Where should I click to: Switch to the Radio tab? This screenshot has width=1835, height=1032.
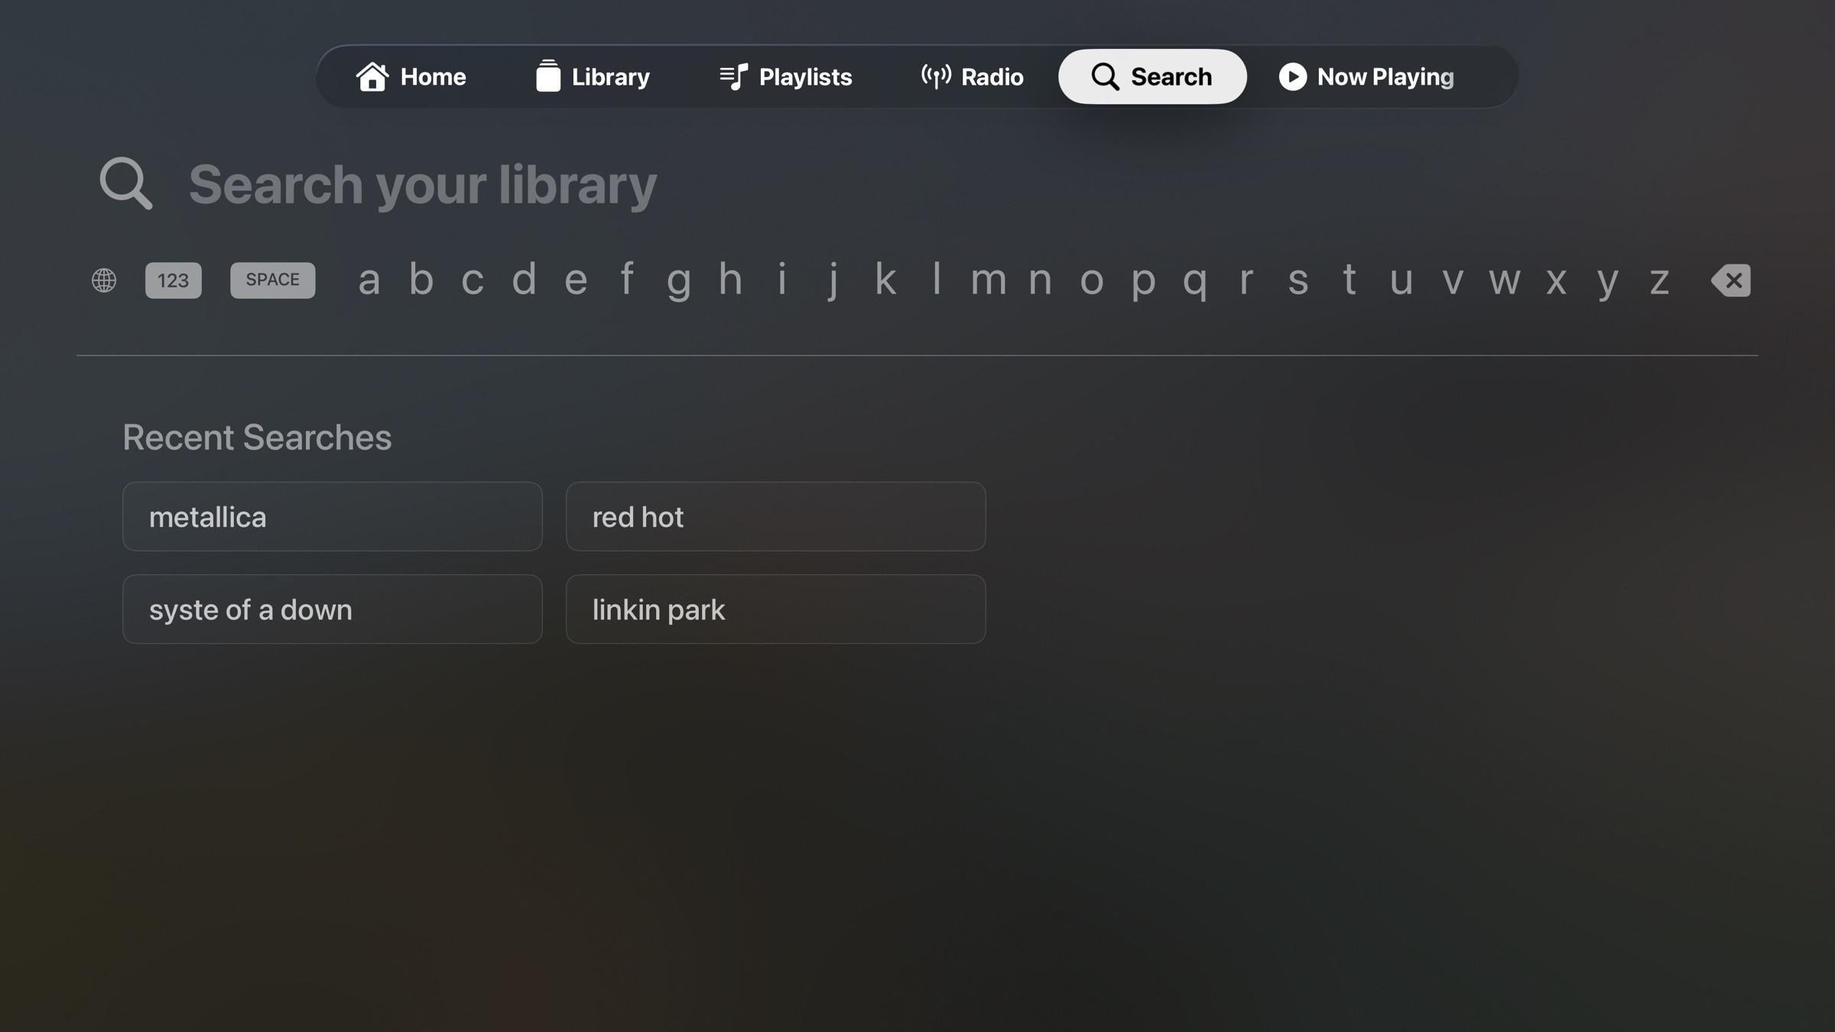coord(971,76)
